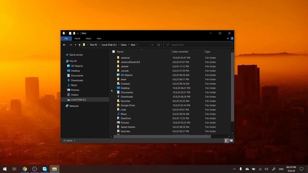Open Task View on taskbar
Screen dimensions: 308x173
tap(14, 169)
